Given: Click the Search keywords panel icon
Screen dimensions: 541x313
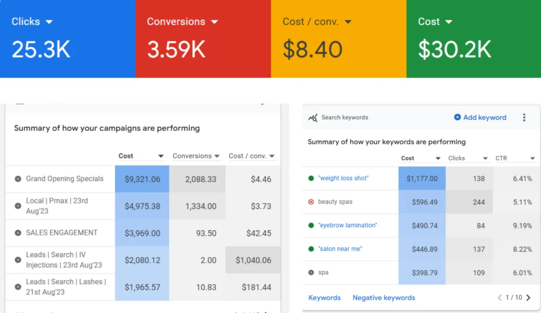Looking at the screenshot, I should 313,118.
